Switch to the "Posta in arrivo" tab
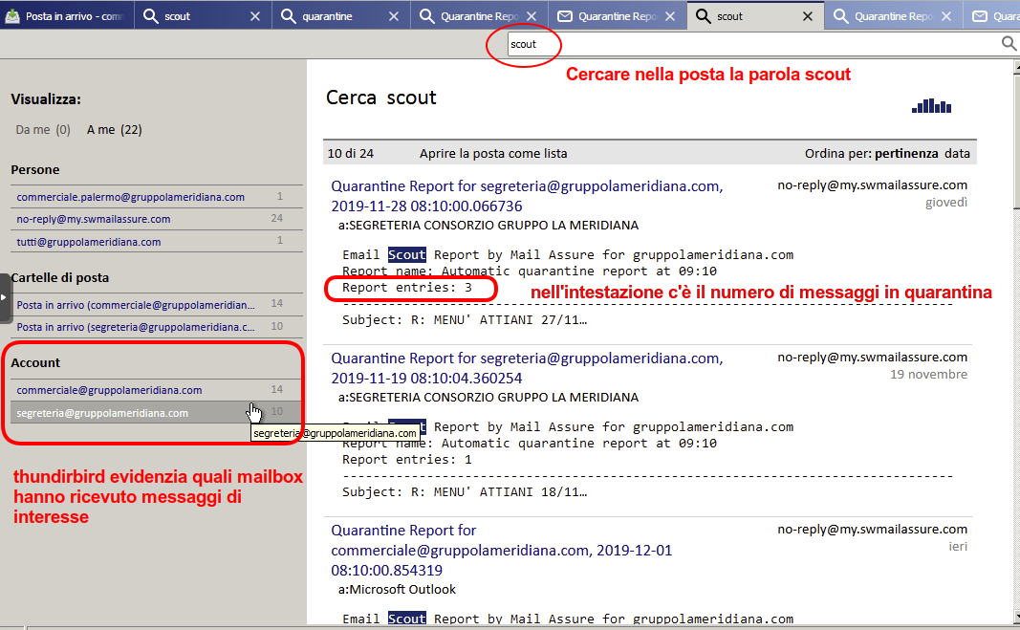Viewport: 1020px width, 630px height. [65, 16]
